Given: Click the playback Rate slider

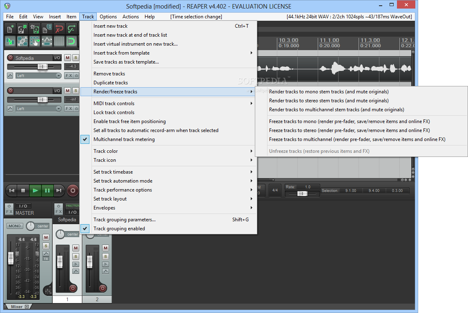Looking at the screenshot, I should point(302,194).
